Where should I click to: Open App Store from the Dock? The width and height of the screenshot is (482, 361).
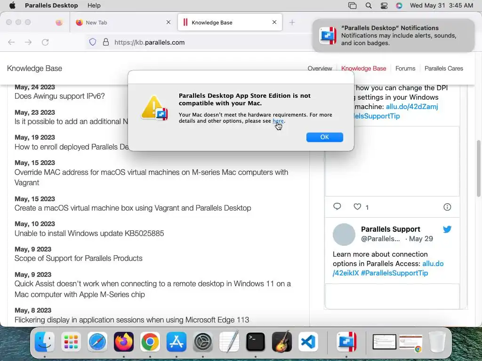tap(177, 342)
